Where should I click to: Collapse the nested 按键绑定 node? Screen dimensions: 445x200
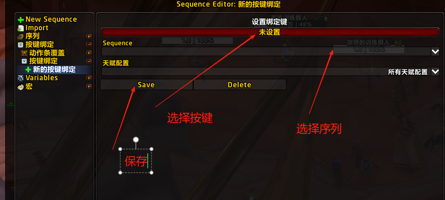(89, 61)
